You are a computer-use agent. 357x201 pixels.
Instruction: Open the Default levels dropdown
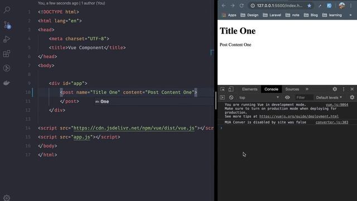(x=329, y=98)
